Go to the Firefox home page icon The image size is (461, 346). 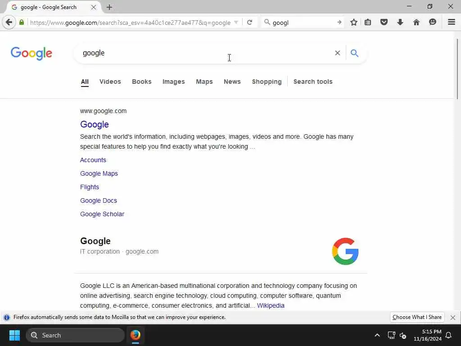[416, 23]
